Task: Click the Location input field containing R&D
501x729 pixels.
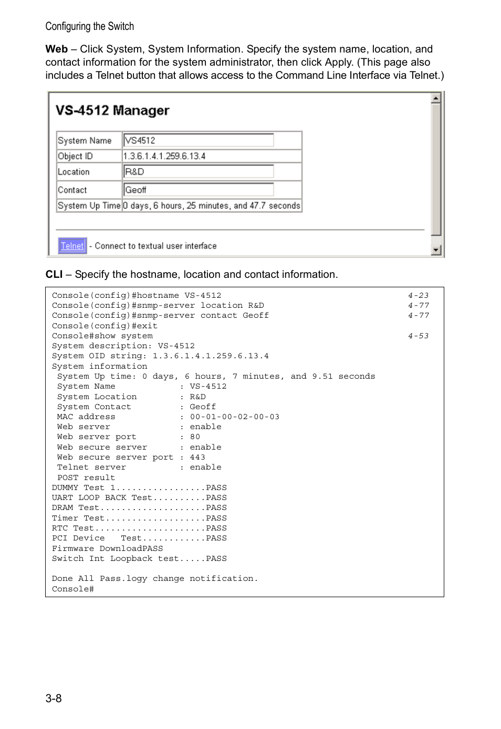Action: point(199,172)
